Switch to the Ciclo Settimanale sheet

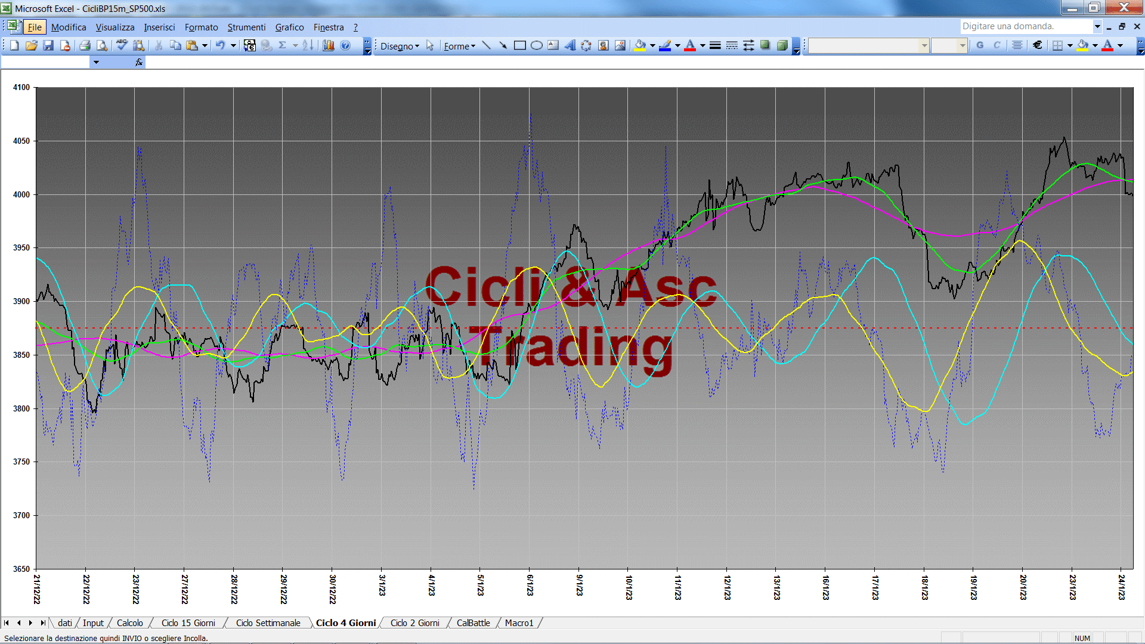point(268,623)
